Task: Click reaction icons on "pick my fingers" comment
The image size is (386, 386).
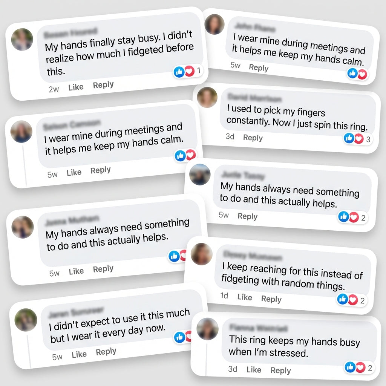Action: tap(354, 139)
